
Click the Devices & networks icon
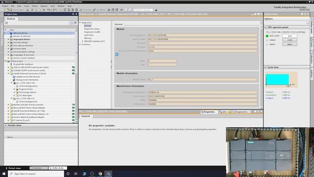11,36
